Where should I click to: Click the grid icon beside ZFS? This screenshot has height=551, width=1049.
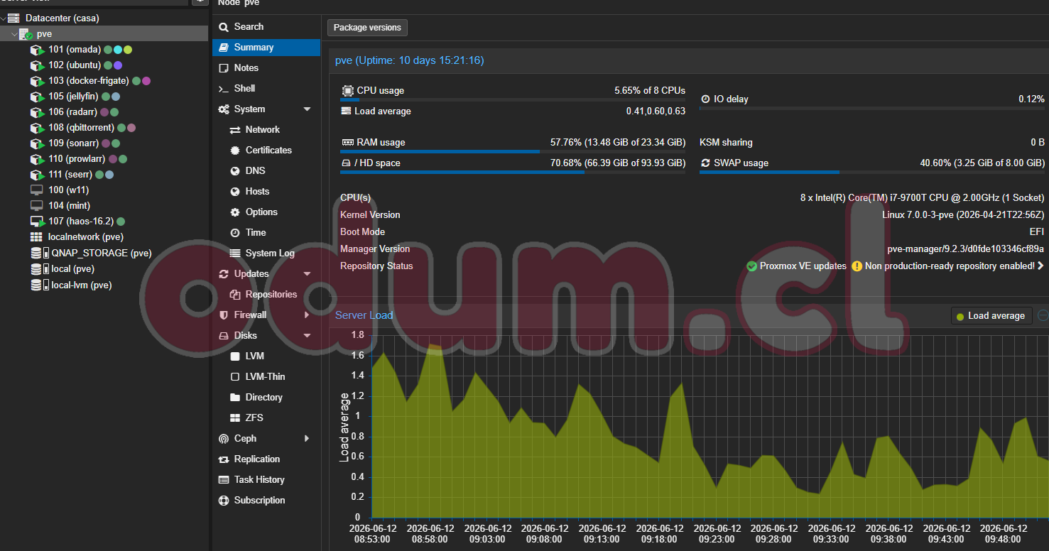(x=235, y=418)
